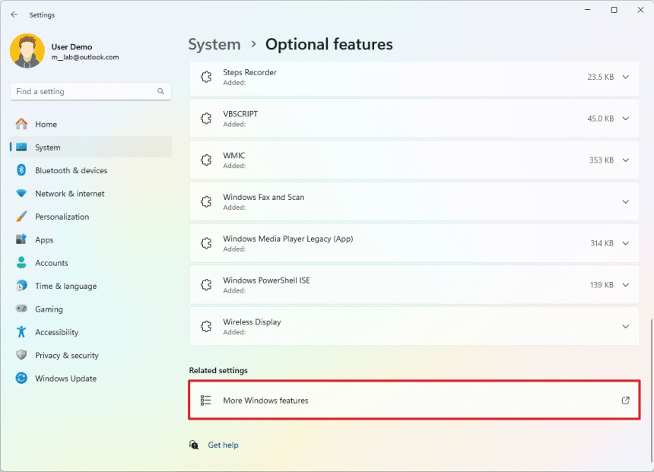Go to Apps settings
This screenshot has width=654, height=472.
pyautogui.click(x=90, y=239)
